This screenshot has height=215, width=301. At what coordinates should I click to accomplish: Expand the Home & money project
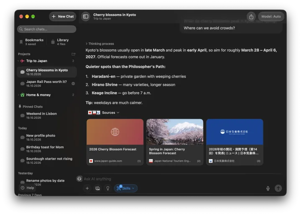coord(18,95)
